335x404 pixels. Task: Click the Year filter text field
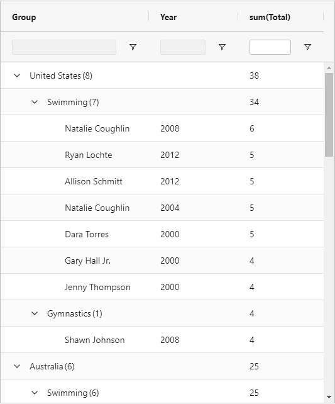183,47
